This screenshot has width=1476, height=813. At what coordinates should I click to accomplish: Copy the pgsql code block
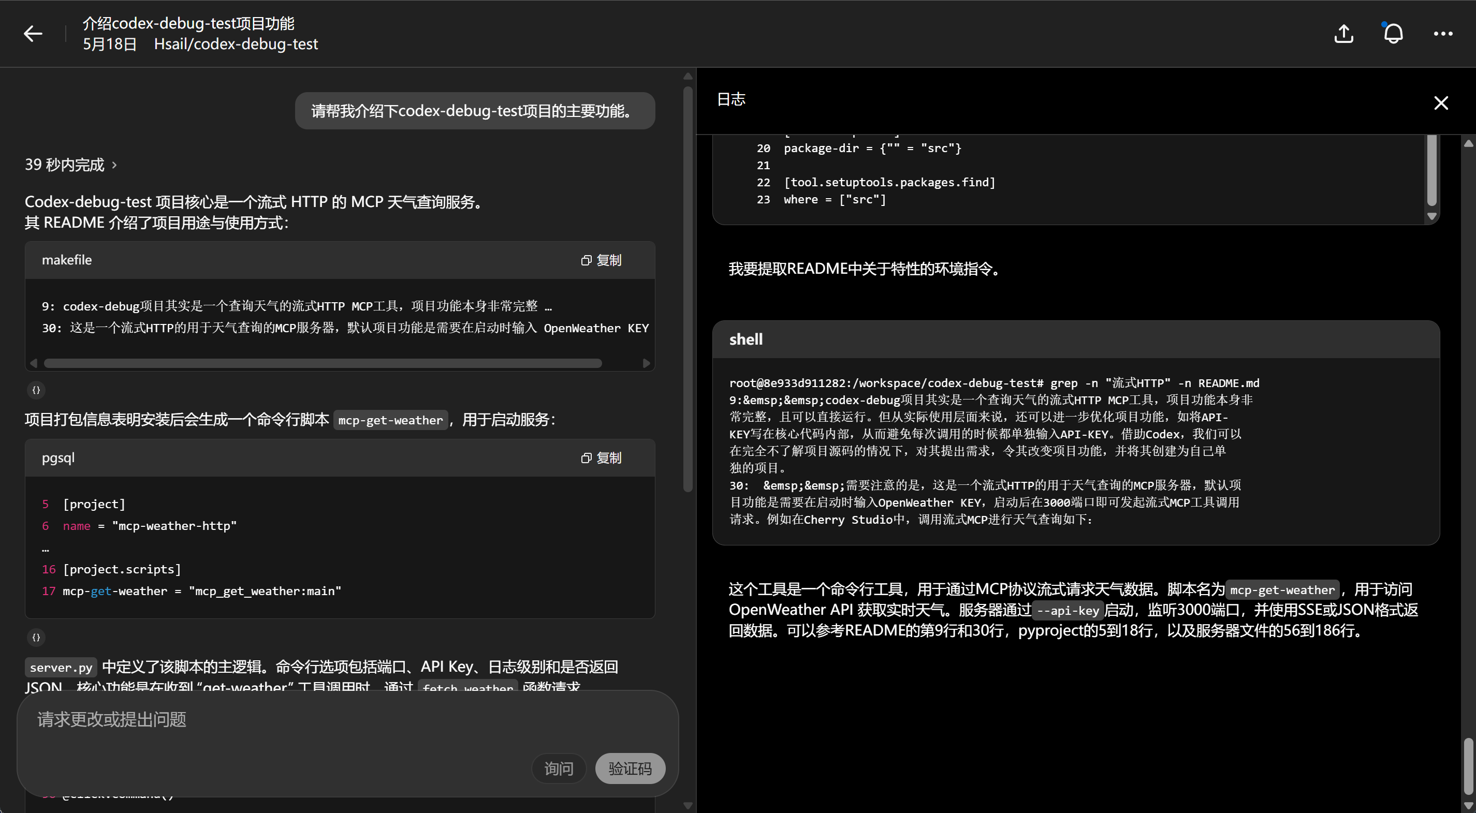click(601, 458)
